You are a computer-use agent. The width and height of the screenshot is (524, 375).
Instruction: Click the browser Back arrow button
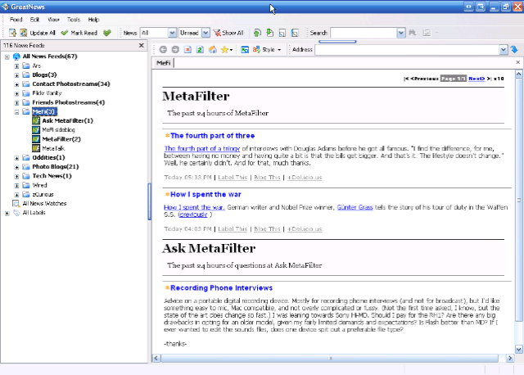point(163,49)
